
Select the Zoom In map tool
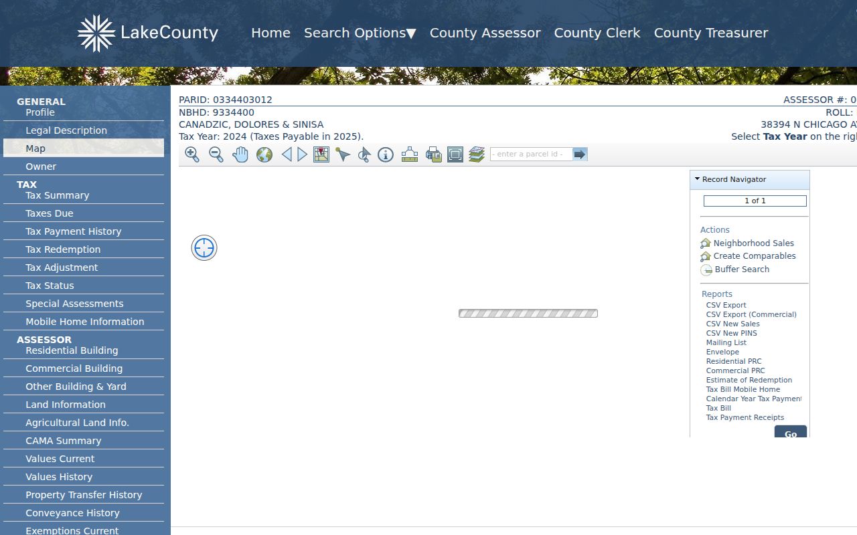192,154
